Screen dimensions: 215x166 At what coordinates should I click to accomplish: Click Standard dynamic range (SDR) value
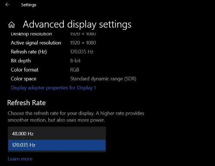[x=103, y=79]
